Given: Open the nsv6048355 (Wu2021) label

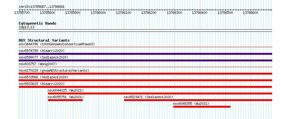Looking at the screenshot, I should coord(191,104).
